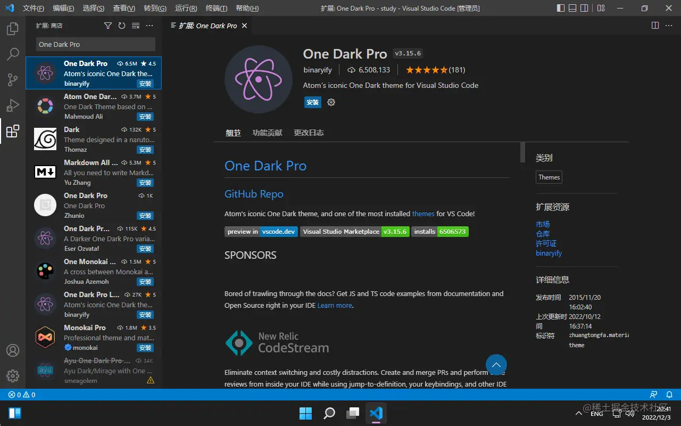The width and height of the screenshot is (681, 426).
Task: Open the 转到(G) menu
Action: [155, 9]
